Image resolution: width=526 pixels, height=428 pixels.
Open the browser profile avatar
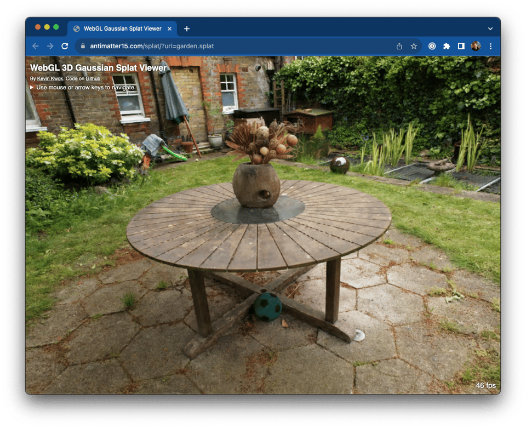point(476,46)
